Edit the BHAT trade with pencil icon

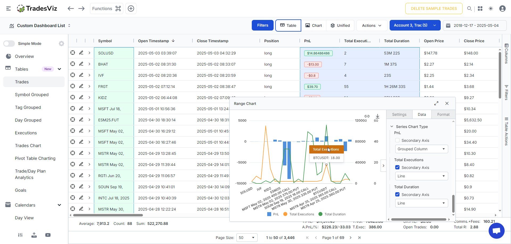click(x=81, y=64)
